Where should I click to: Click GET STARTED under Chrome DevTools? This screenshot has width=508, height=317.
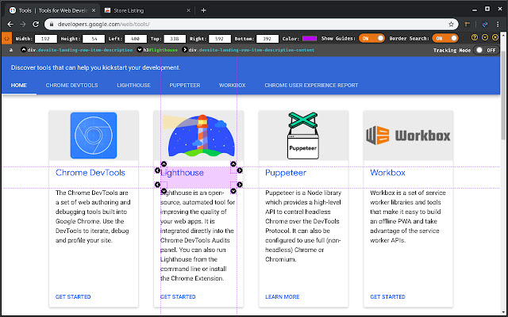73,297
